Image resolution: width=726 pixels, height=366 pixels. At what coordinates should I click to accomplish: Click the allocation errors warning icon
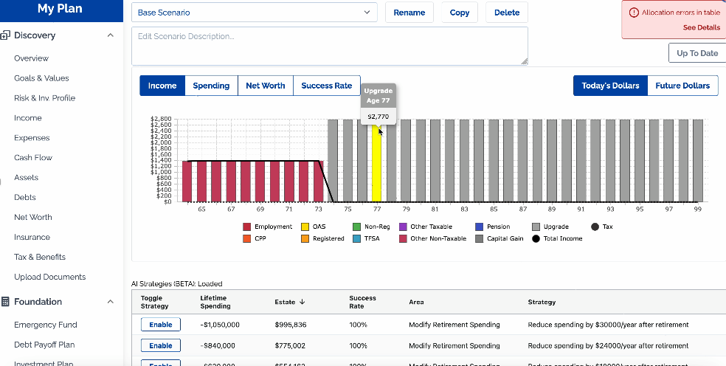pos(633,13)
